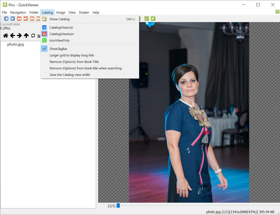Screen dimensions: 280x215
Task: Click the folder back arrow
Action: pos(12,36)
